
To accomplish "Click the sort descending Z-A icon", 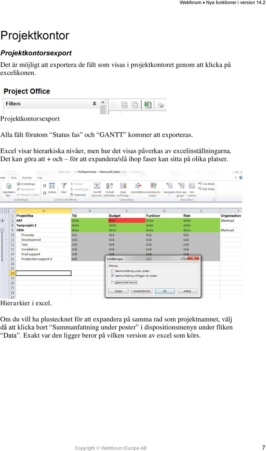I will pyautogui.click(x=44, y=193).
